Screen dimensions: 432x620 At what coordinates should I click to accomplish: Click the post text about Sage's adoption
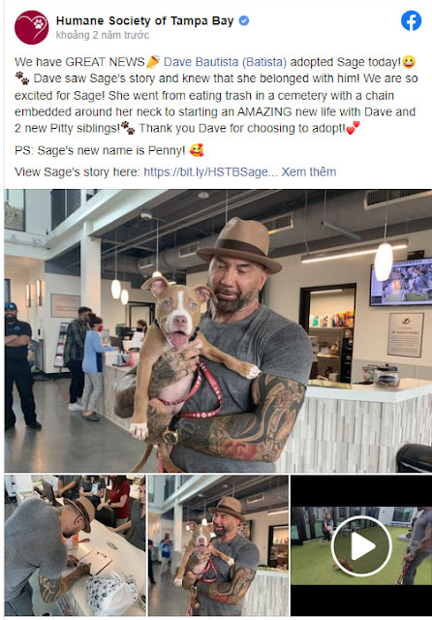216,95
